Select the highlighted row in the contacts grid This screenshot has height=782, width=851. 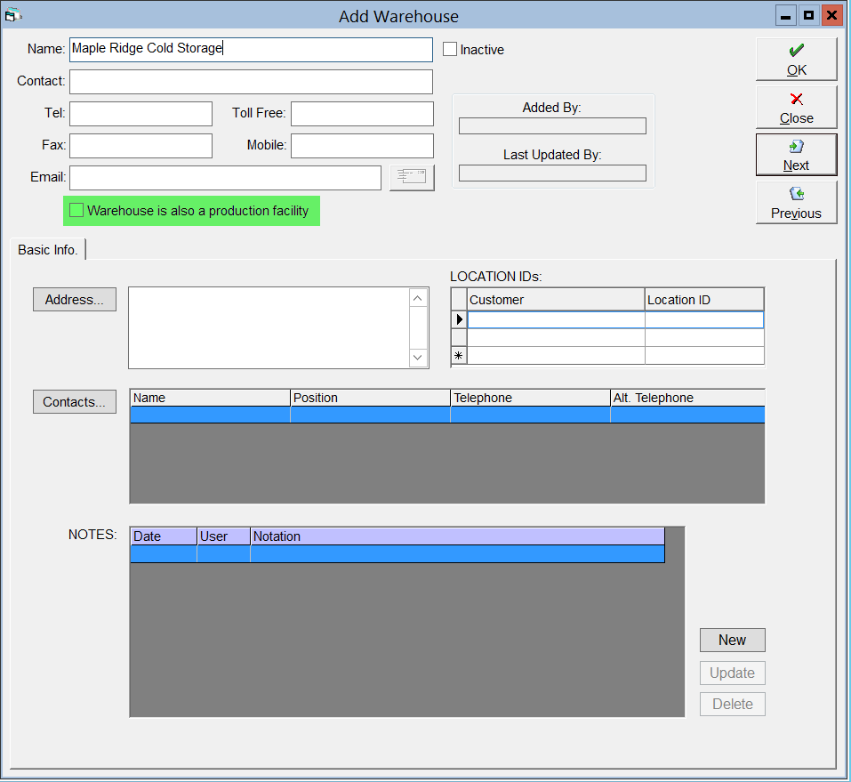tap(448, 415)
